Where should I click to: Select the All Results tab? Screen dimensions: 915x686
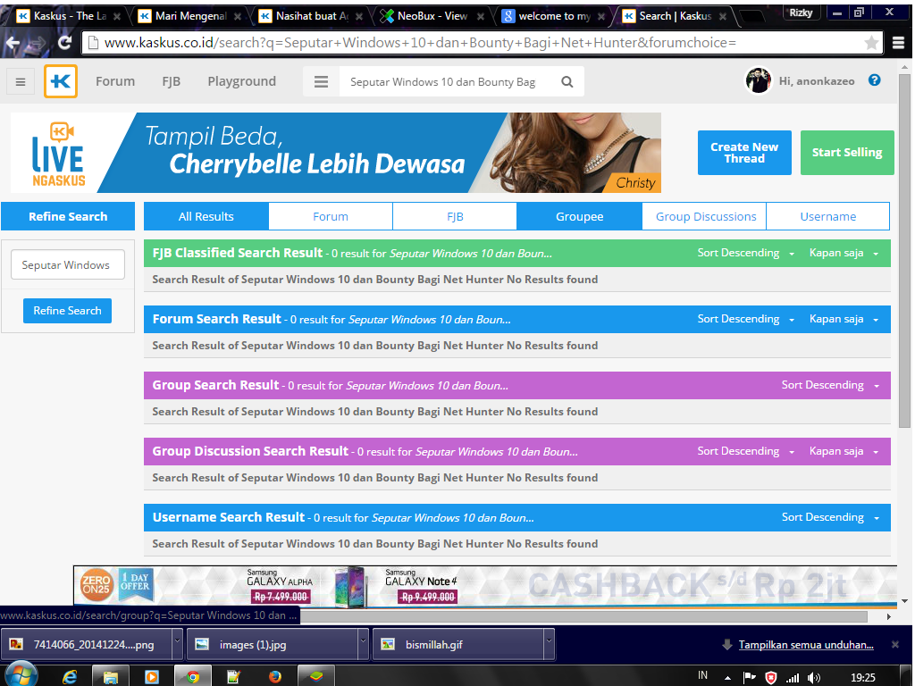tap(206, 216)
